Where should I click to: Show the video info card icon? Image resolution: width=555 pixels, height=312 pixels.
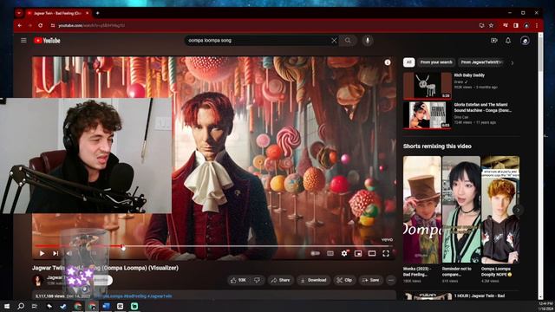pos(388,62)
